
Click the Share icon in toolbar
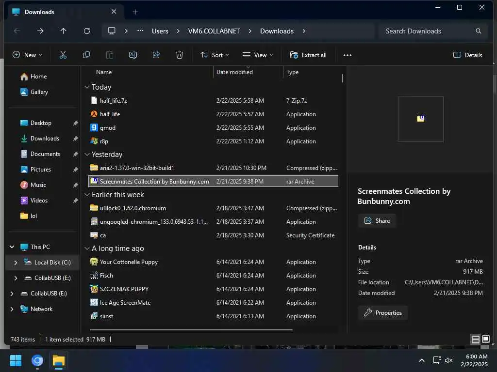tap(156, 55)
